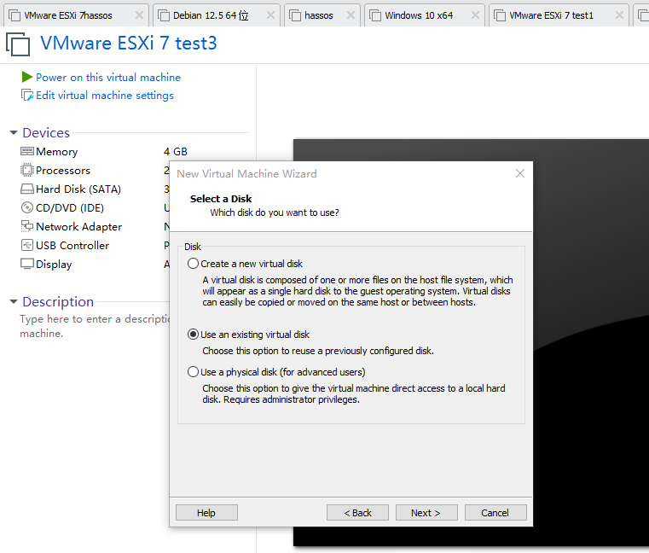The image size is (649, 553).
Task: Select the Hard Disk (SATA) row label
Action: point(78,189)
